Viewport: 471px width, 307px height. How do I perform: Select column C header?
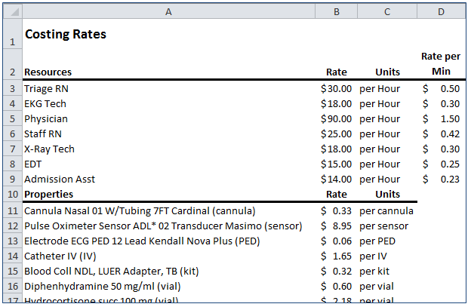[x=387, y=11]
